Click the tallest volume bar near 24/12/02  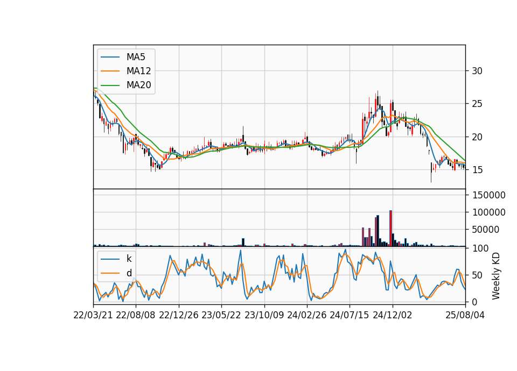pyautogui.click(x=391, y=228)
